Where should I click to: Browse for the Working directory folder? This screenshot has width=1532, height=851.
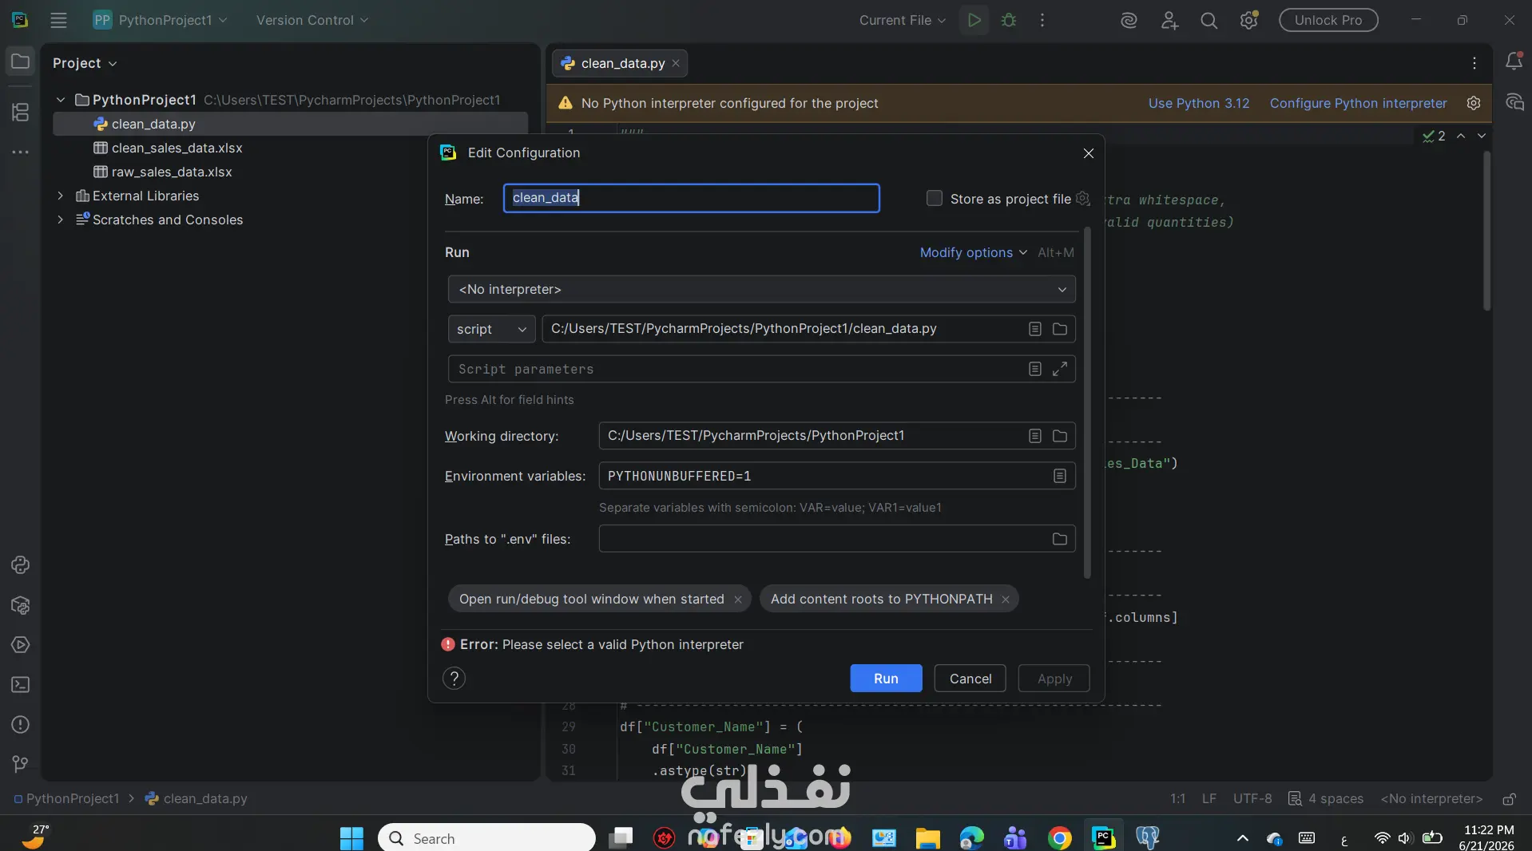point(1060,436)
